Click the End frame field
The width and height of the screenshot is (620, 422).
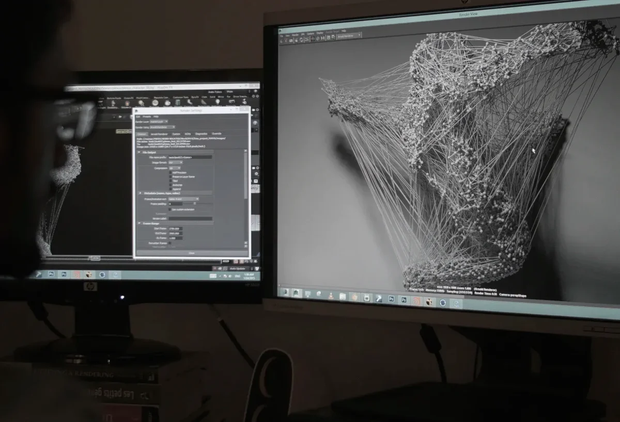(176, 233)
